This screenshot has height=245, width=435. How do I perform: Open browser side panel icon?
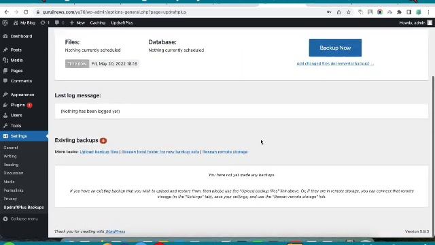pos(408,12)
